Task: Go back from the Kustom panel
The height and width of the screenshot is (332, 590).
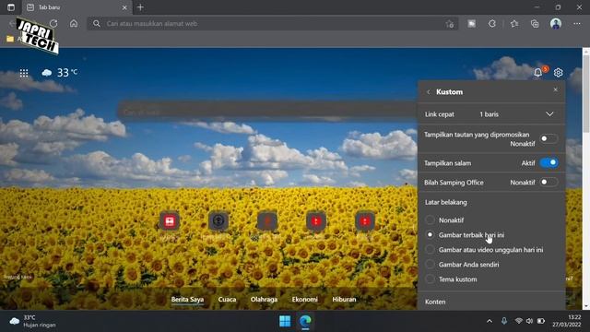Action: coord(429,92)
